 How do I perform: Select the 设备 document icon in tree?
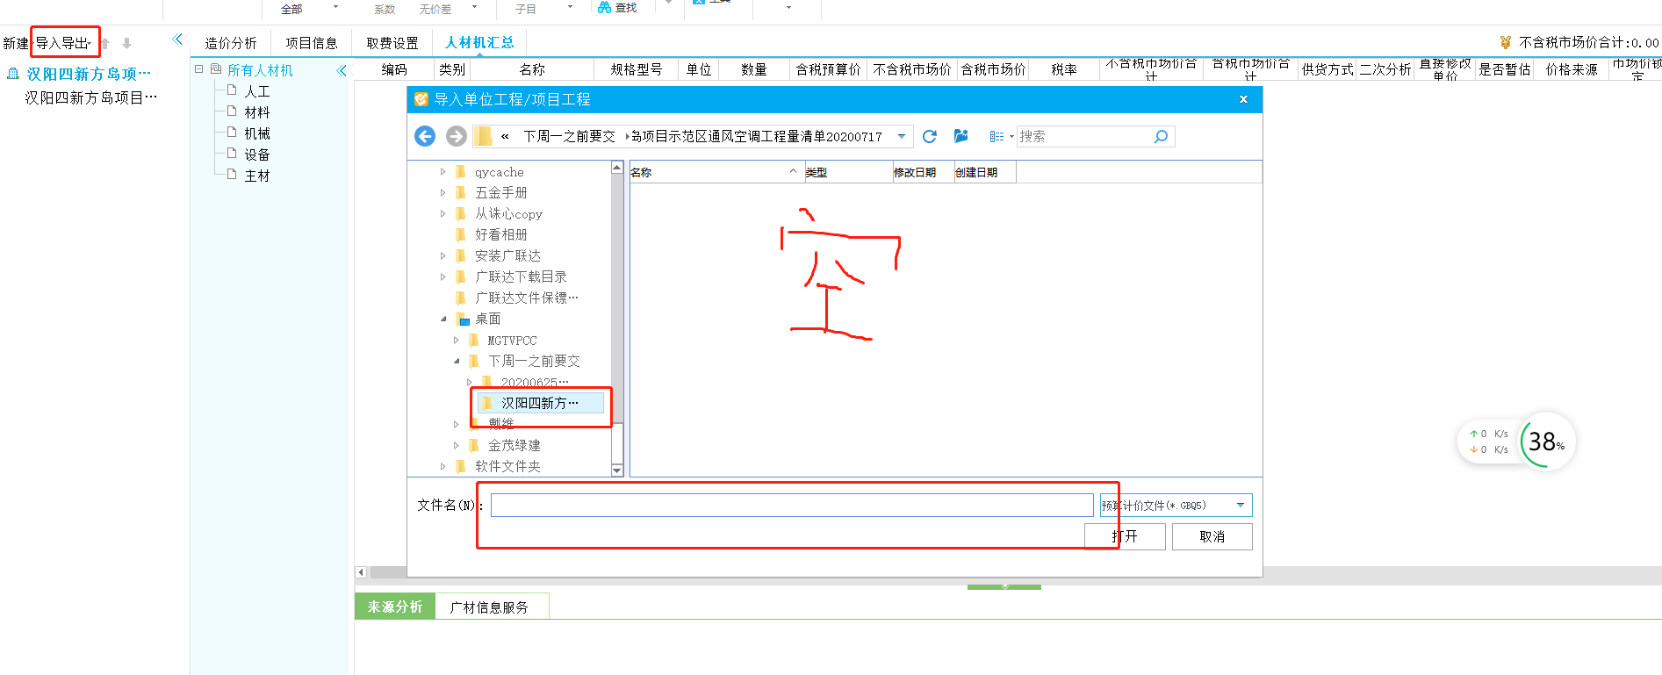click(x=232, y=154)
